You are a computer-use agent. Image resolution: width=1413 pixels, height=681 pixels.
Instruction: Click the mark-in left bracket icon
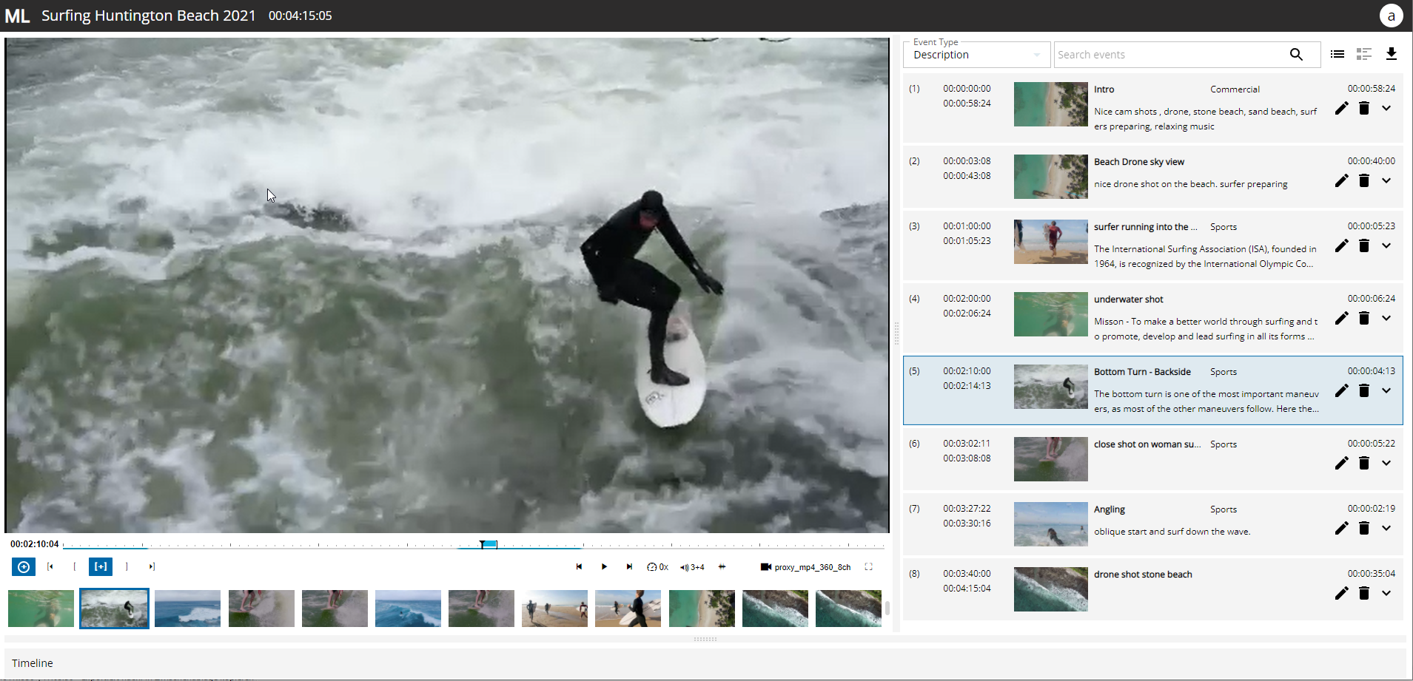pos(75,567)
